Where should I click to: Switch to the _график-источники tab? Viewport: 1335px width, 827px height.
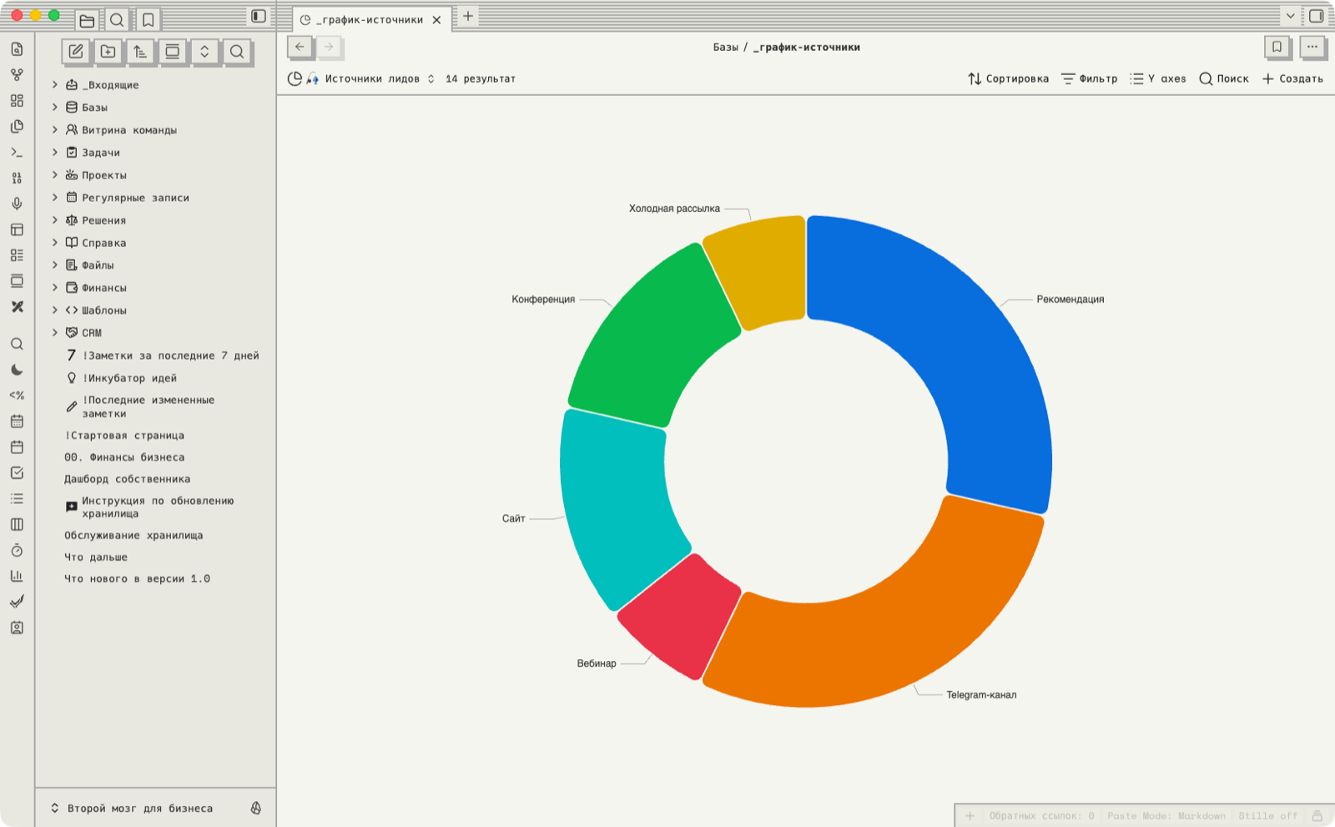point(370,19)
